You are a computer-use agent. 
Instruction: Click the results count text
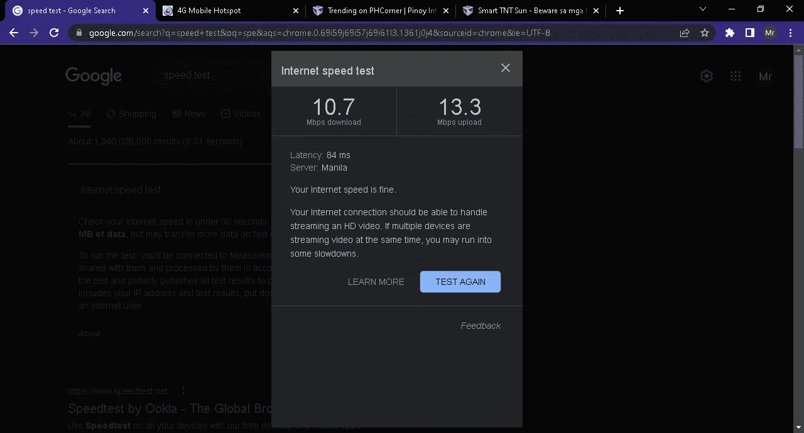[155, 141]
